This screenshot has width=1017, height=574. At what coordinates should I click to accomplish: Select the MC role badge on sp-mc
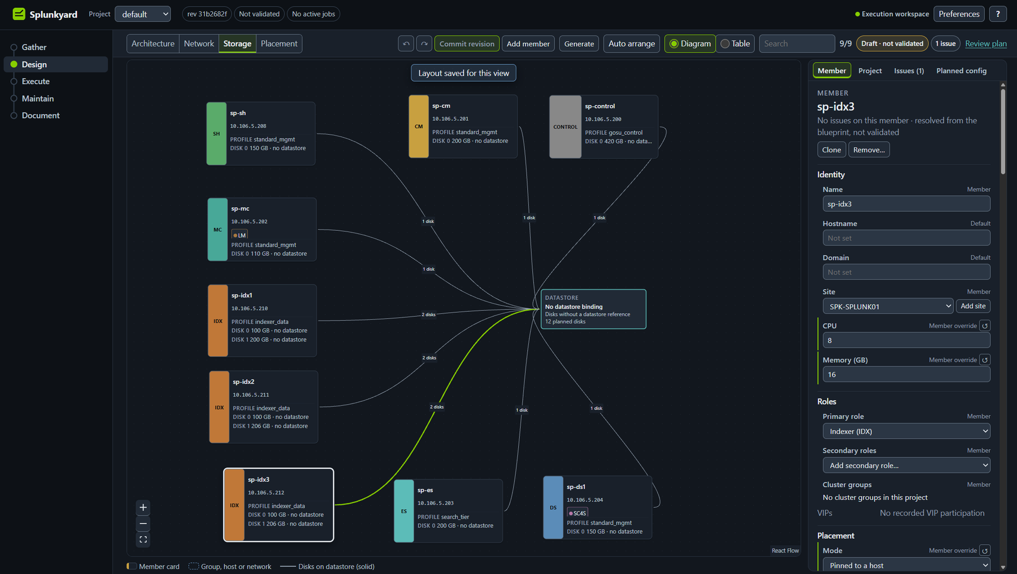pos(218,230)
